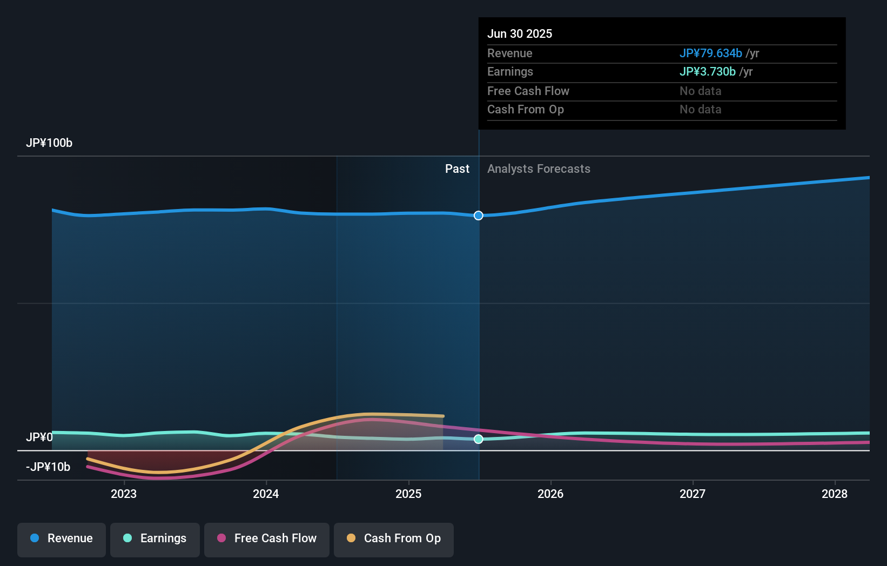Click the 2024 x-axis label
Viewport: 887px width, 566px height.
[266, 494]
